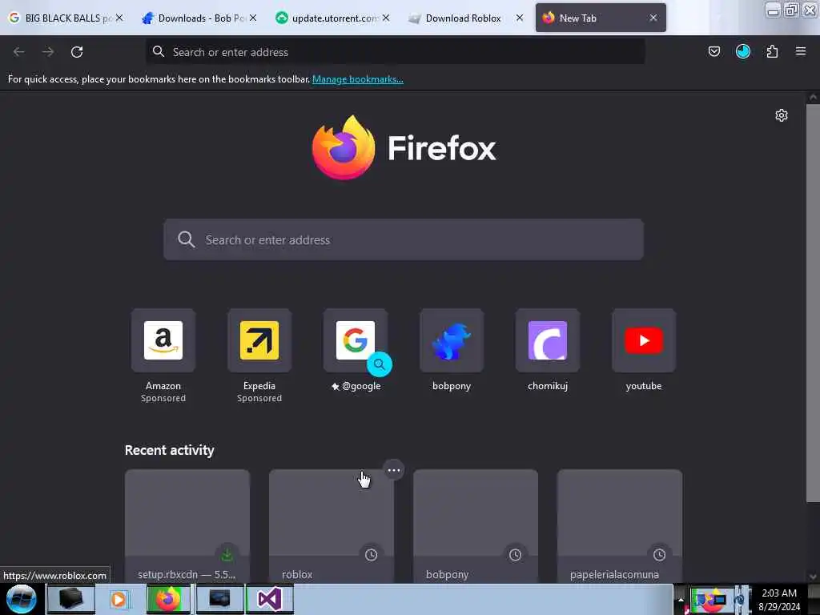
Task: Close the Downloads - Bob Pony tab
Action: 253,18
